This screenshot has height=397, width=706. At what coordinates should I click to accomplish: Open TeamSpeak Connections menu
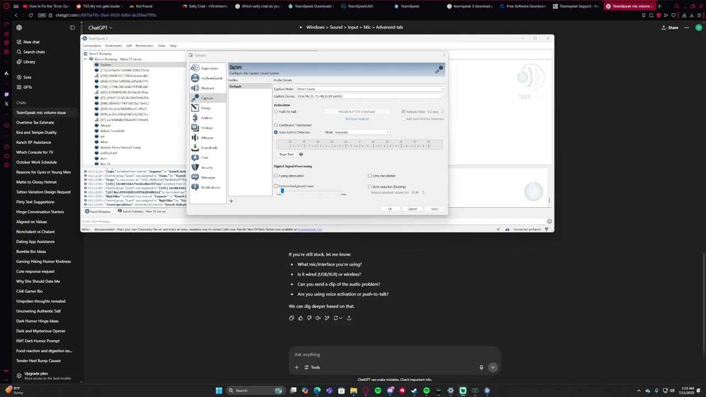pos(92,46)
